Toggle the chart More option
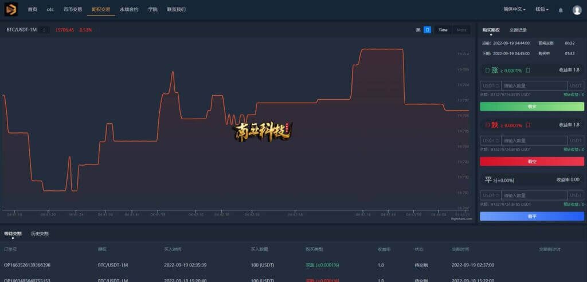Screen dimensions: 587x282 coord(461,30)
